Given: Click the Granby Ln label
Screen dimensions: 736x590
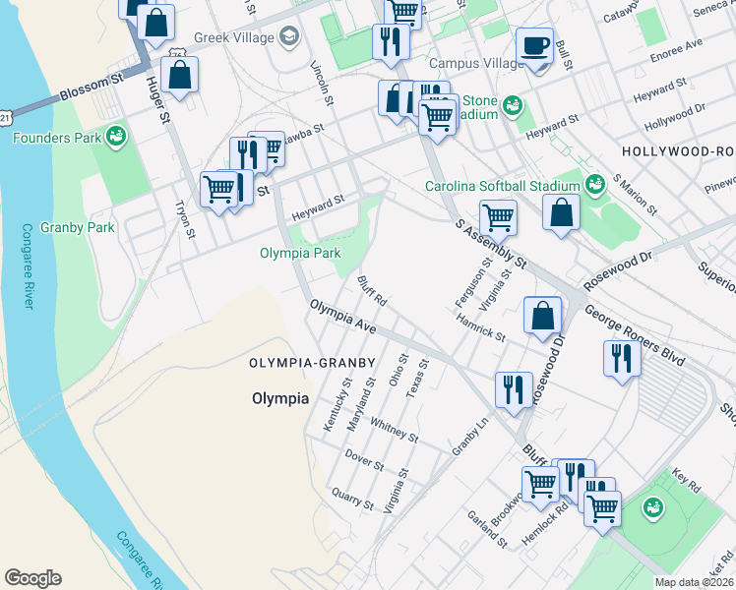Looking at the screenshot, I should [x=470, y=437].
